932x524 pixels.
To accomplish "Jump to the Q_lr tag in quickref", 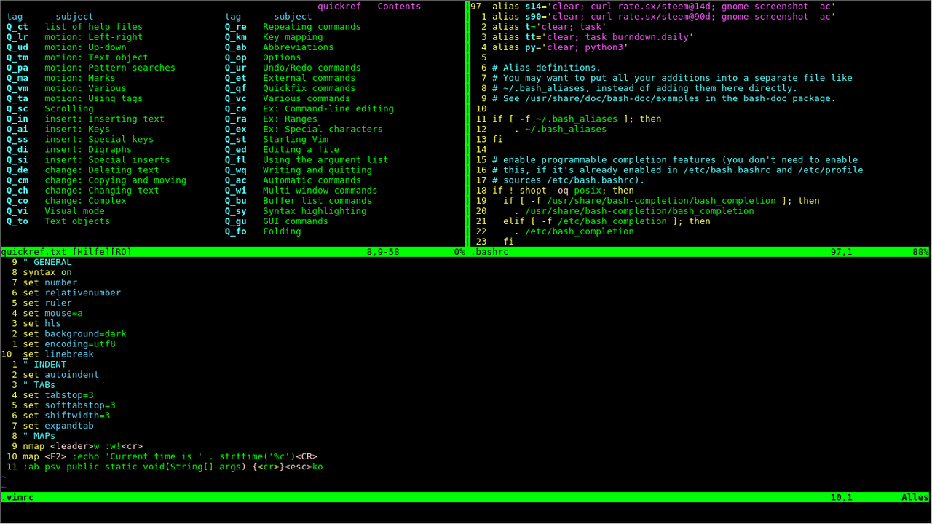I will coord(17,37).
